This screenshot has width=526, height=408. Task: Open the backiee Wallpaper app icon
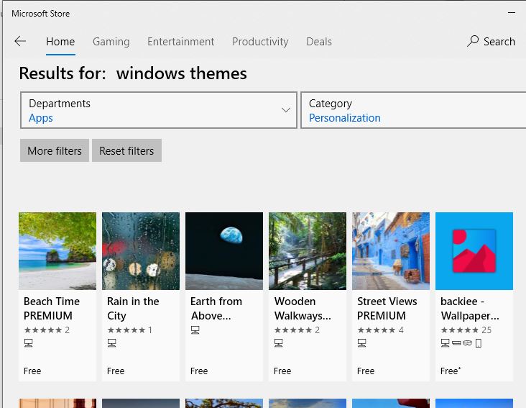coord(474,251)
